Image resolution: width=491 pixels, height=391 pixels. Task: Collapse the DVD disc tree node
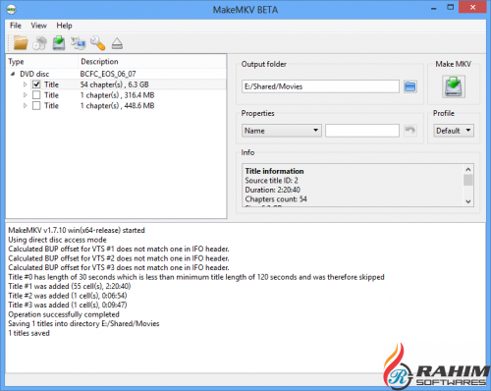13,74
